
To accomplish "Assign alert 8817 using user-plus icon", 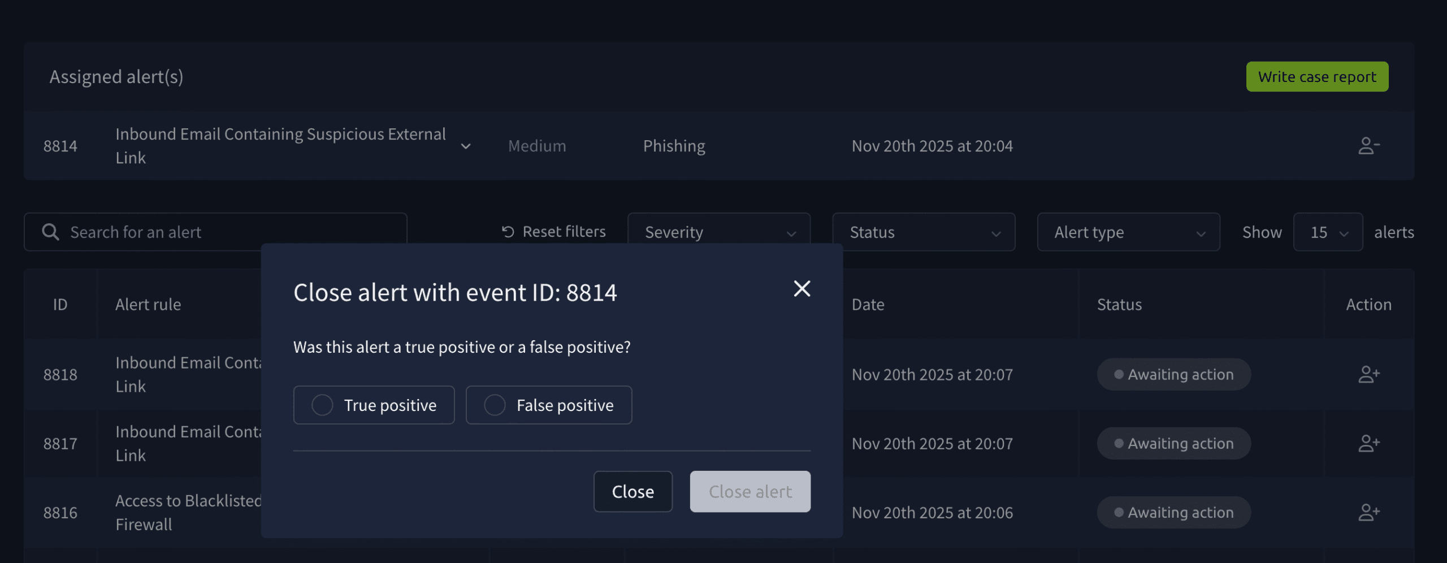I will (x=1368, y=443).
